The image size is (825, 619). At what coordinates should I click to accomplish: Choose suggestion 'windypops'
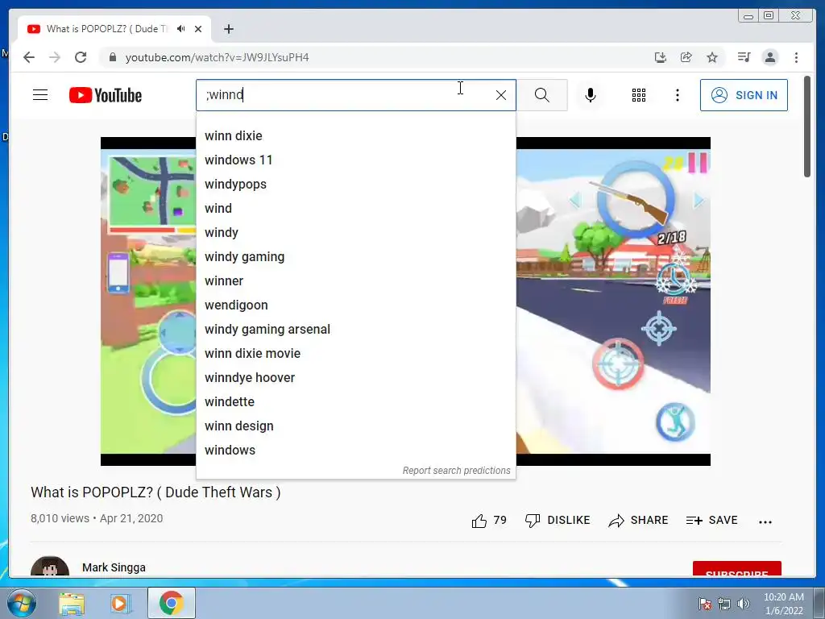(355, 185)
